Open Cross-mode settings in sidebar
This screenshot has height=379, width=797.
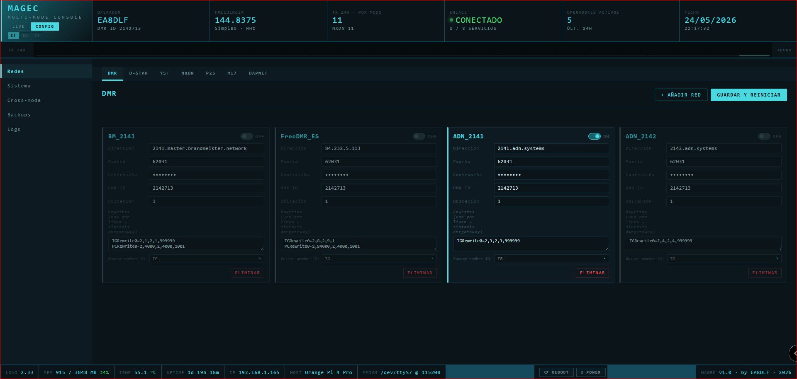coord(46,100)
